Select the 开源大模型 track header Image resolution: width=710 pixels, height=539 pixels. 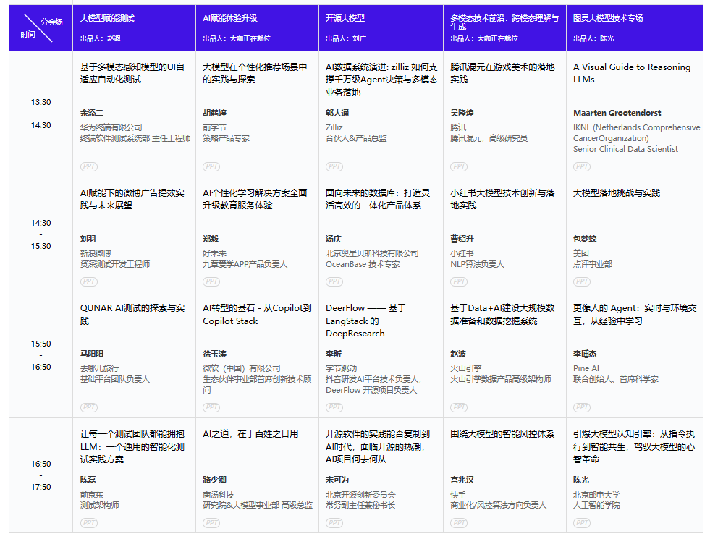(345, 18)
